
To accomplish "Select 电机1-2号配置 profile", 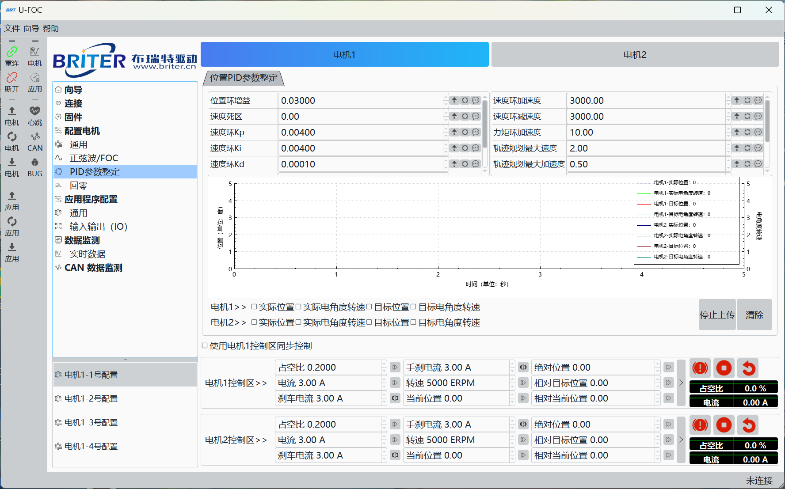I will coord(125,398).
